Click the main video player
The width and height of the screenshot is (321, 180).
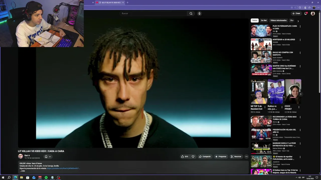click(133, 83)
